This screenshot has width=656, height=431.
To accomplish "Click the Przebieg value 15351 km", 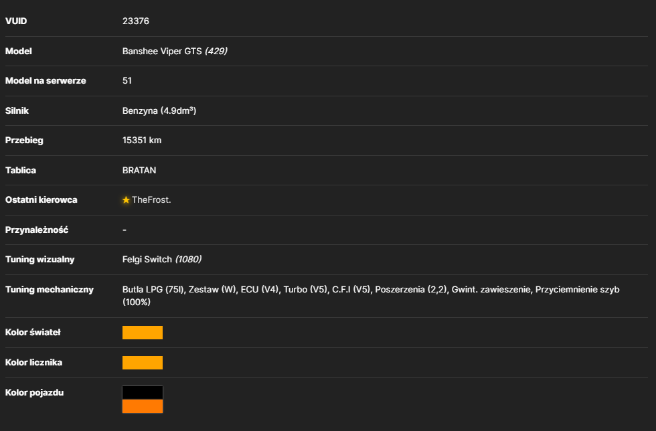I will 142,140.
